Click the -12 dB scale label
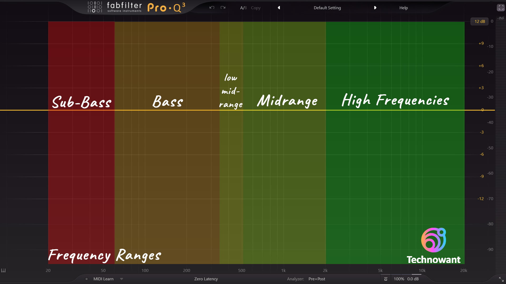 pyautogui.click(x=480, y=199)
